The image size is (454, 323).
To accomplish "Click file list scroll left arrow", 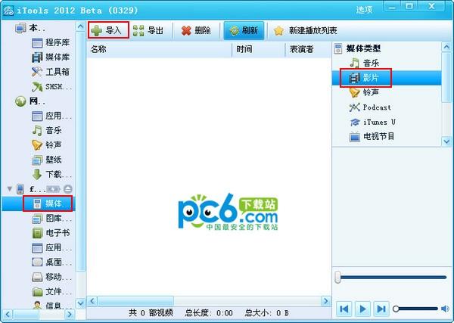I will 92,301.
